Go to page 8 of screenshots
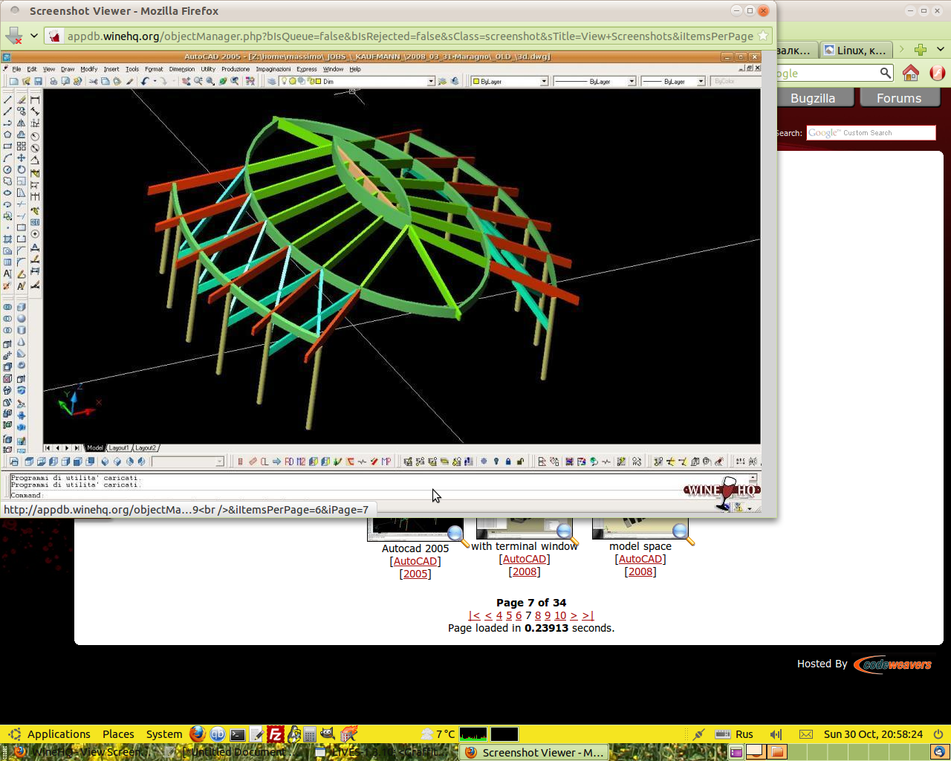Screen dimensions: 951x761 tap(538, 615)
